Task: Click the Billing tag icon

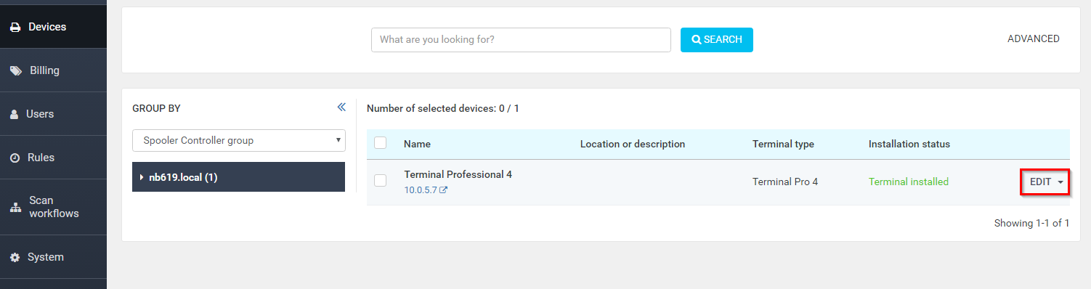Action: tap(15, 70)
